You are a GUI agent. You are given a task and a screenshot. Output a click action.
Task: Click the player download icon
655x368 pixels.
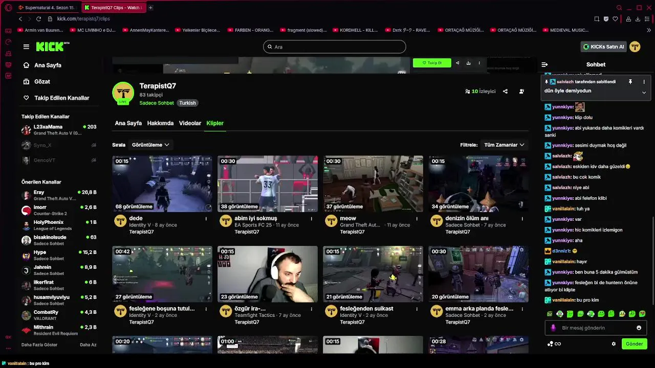point(468,63)
